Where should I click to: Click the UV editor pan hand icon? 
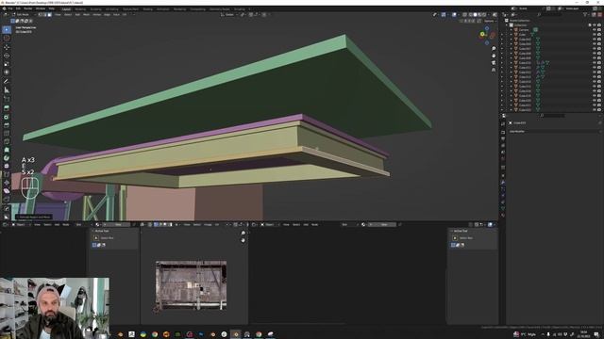[243, 240]
